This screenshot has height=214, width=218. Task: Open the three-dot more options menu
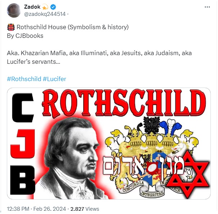coord(207,7)
